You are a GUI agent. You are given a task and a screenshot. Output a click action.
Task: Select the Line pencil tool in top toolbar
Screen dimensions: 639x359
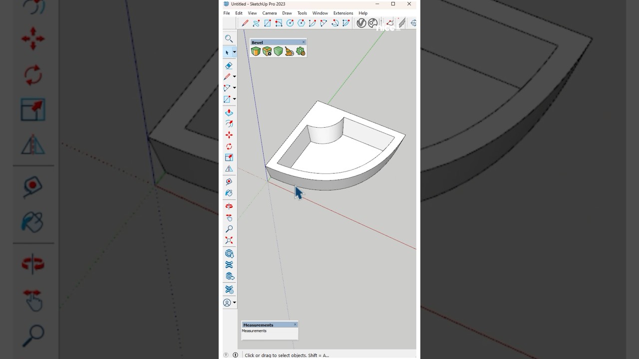245,23
